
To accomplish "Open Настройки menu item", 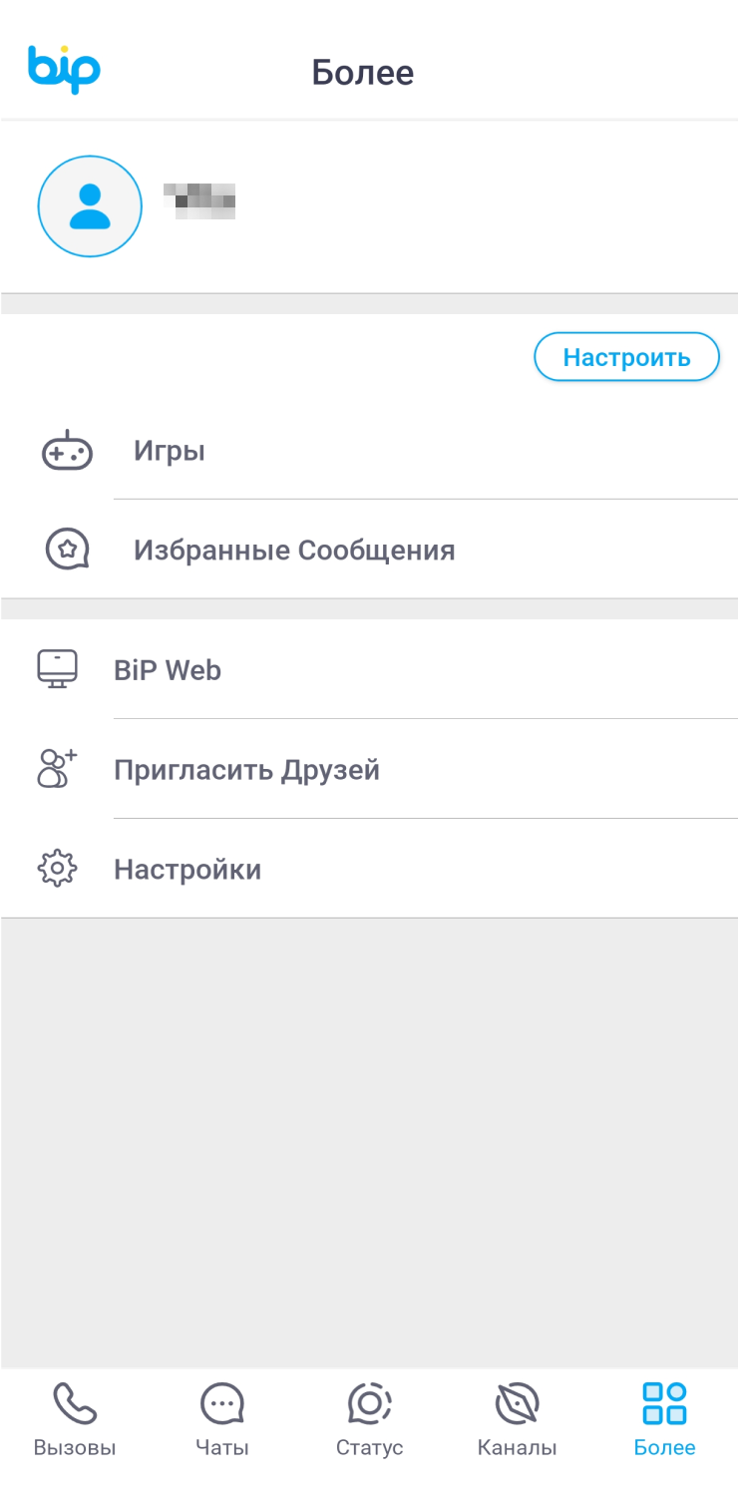I will 187,870.
